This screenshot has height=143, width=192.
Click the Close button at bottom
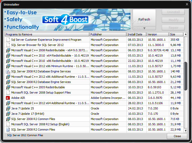(177, 136)
